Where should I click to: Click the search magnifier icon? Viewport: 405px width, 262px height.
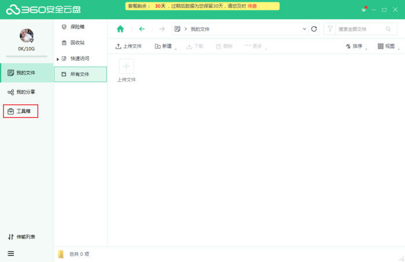(x=388, y=29)
